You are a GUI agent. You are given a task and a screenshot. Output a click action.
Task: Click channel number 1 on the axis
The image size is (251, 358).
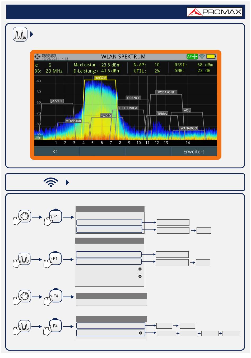click(56, 143)
